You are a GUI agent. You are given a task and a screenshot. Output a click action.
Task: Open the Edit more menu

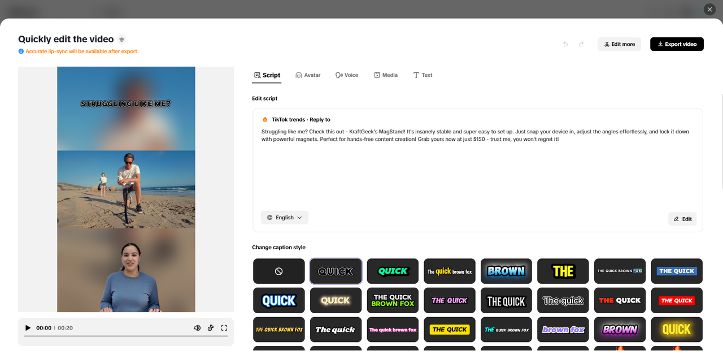pos(619,44)
